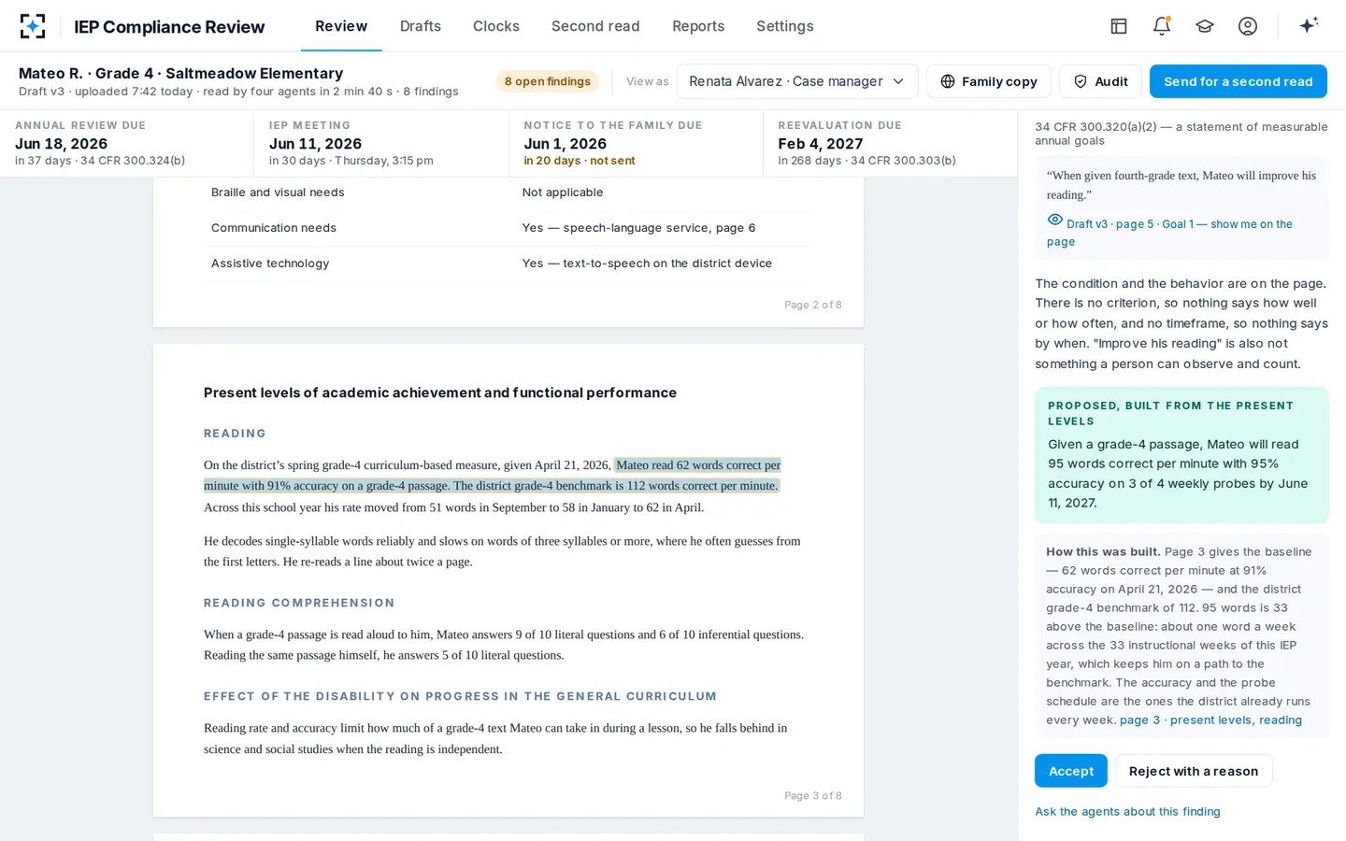Click Send for a second read
The height and width of the screenshot is (841, 1346).
pos(1239,81)
